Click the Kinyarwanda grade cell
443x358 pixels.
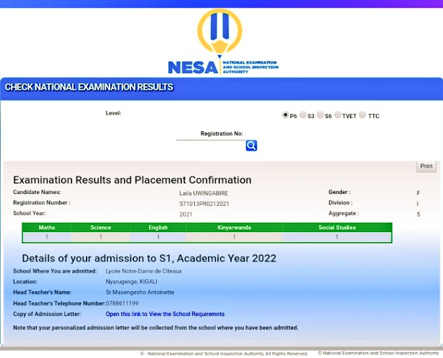pos(234,237)
